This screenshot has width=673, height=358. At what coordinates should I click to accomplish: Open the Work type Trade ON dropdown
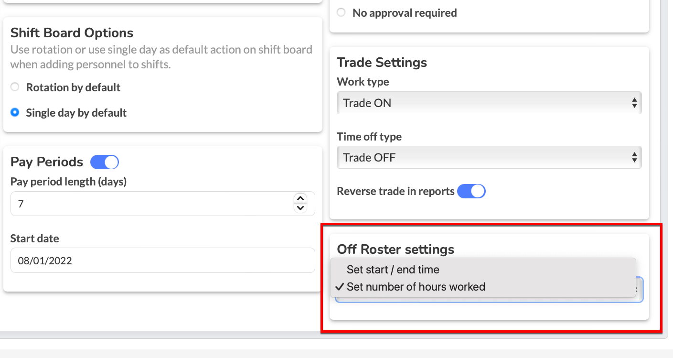(489, 103)
